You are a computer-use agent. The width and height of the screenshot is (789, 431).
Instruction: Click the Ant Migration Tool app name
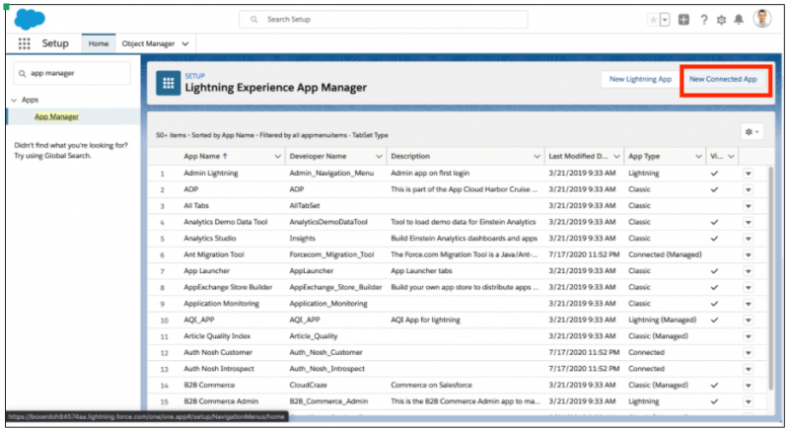pyautogui.click(x=214, y=254)
